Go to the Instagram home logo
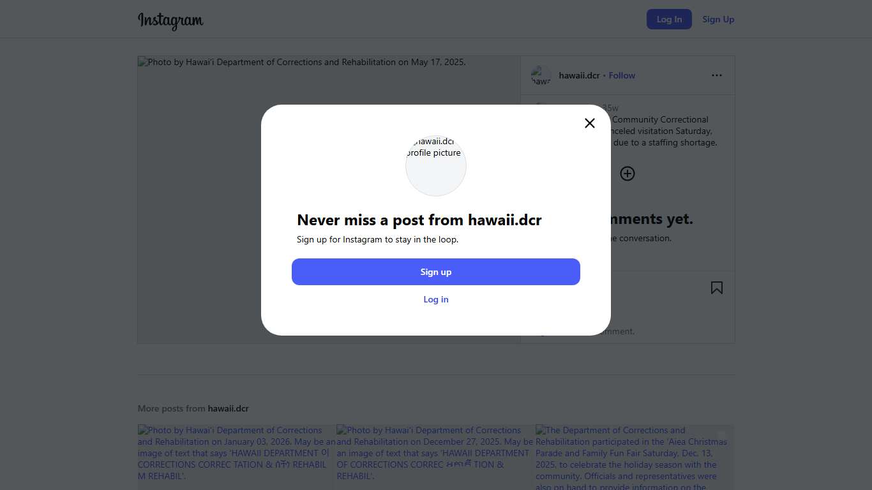This screenshot has width=872, height=490. pos(170,20)
